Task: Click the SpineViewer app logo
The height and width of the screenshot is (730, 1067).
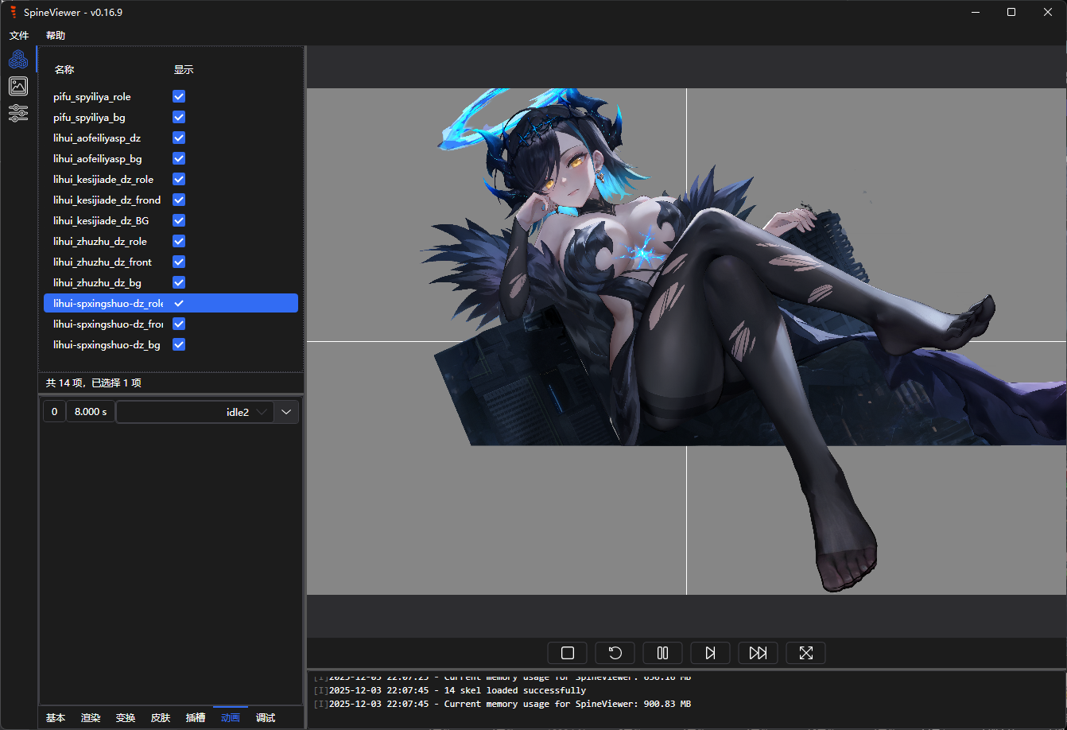Action: coord(13,12)
